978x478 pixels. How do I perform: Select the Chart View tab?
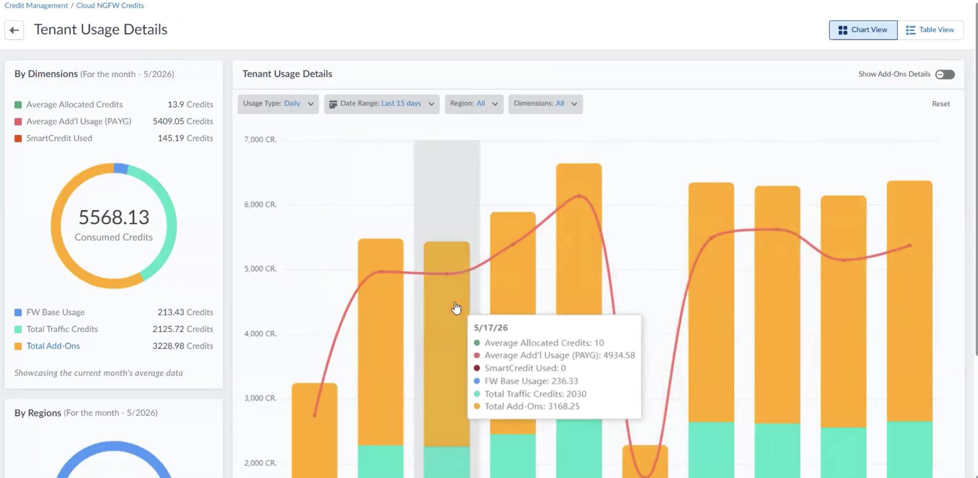(x=863, y=30)
